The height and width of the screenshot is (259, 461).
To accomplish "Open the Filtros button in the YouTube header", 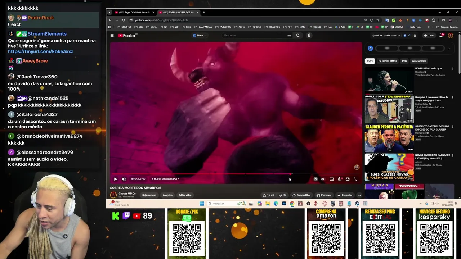I will click(200, 36).
